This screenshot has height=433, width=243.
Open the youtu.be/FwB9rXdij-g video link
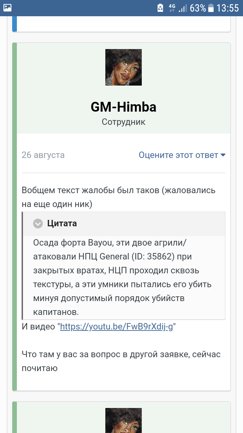click(x=116, y=327)
